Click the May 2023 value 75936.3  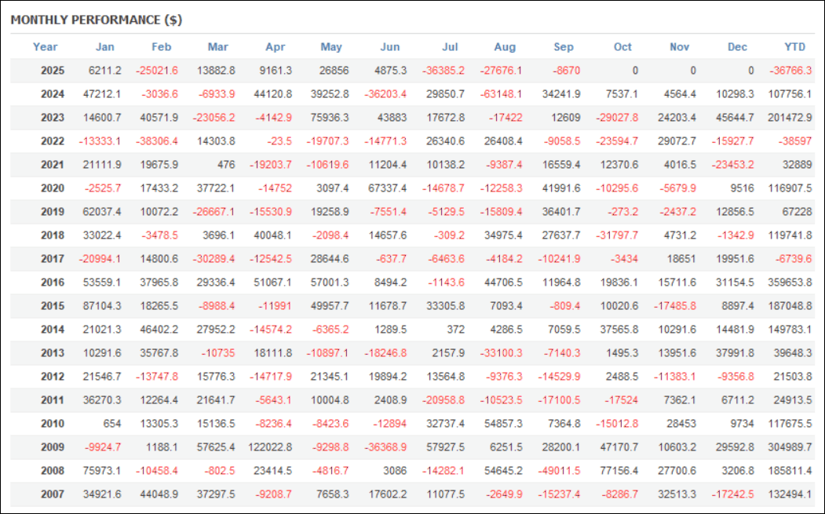click(328, 118)
